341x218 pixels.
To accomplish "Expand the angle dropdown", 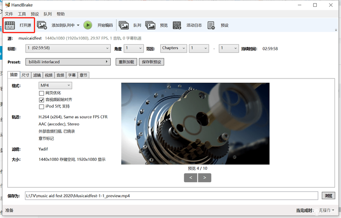I will tap(134, 48).
